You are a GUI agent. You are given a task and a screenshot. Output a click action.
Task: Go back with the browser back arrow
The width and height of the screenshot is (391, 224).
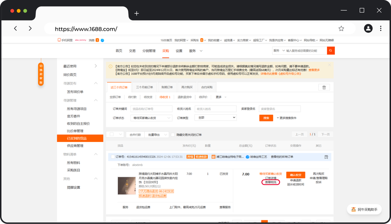[x=16, y=29]
